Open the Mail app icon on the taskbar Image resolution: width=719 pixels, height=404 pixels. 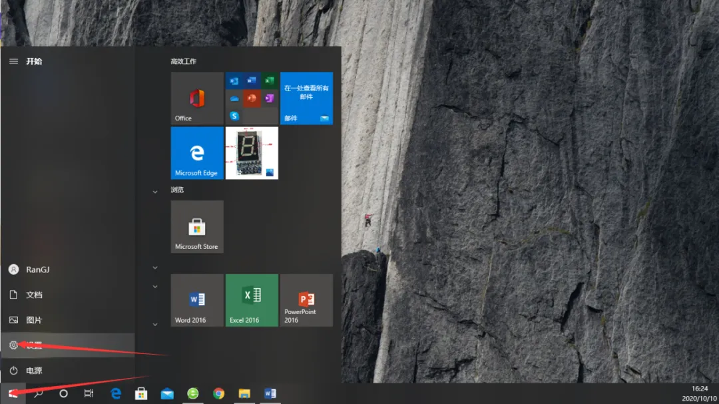[x=166, y=393]
